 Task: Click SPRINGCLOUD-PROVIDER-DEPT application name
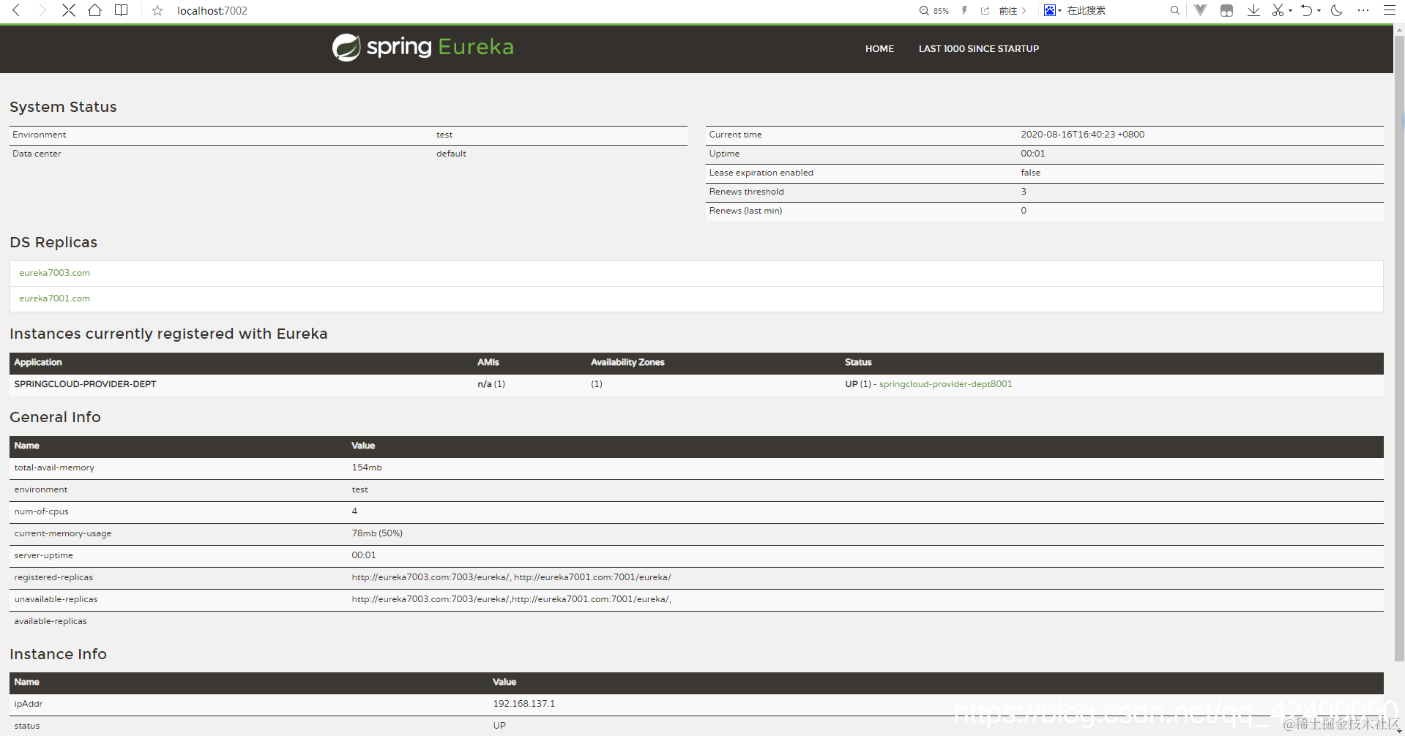pos(85,384)
